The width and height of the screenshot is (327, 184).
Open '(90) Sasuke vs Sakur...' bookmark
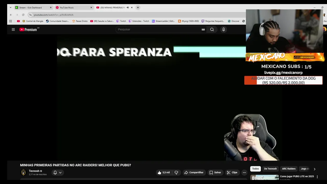102,21
